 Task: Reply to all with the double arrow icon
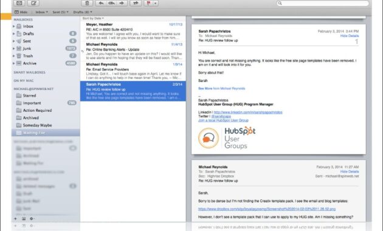click(x=111, y=3)
